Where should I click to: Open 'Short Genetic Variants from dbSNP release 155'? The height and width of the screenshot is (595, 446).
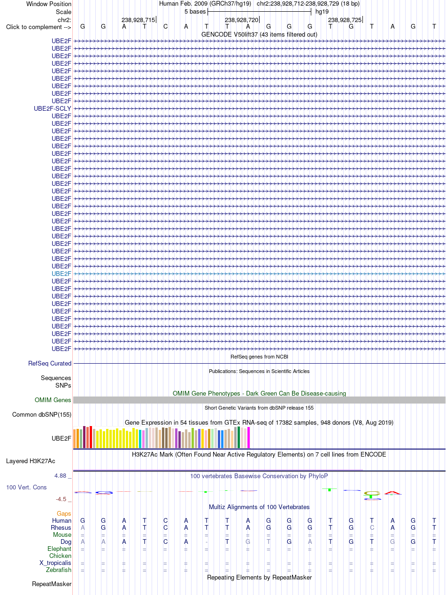259,408
